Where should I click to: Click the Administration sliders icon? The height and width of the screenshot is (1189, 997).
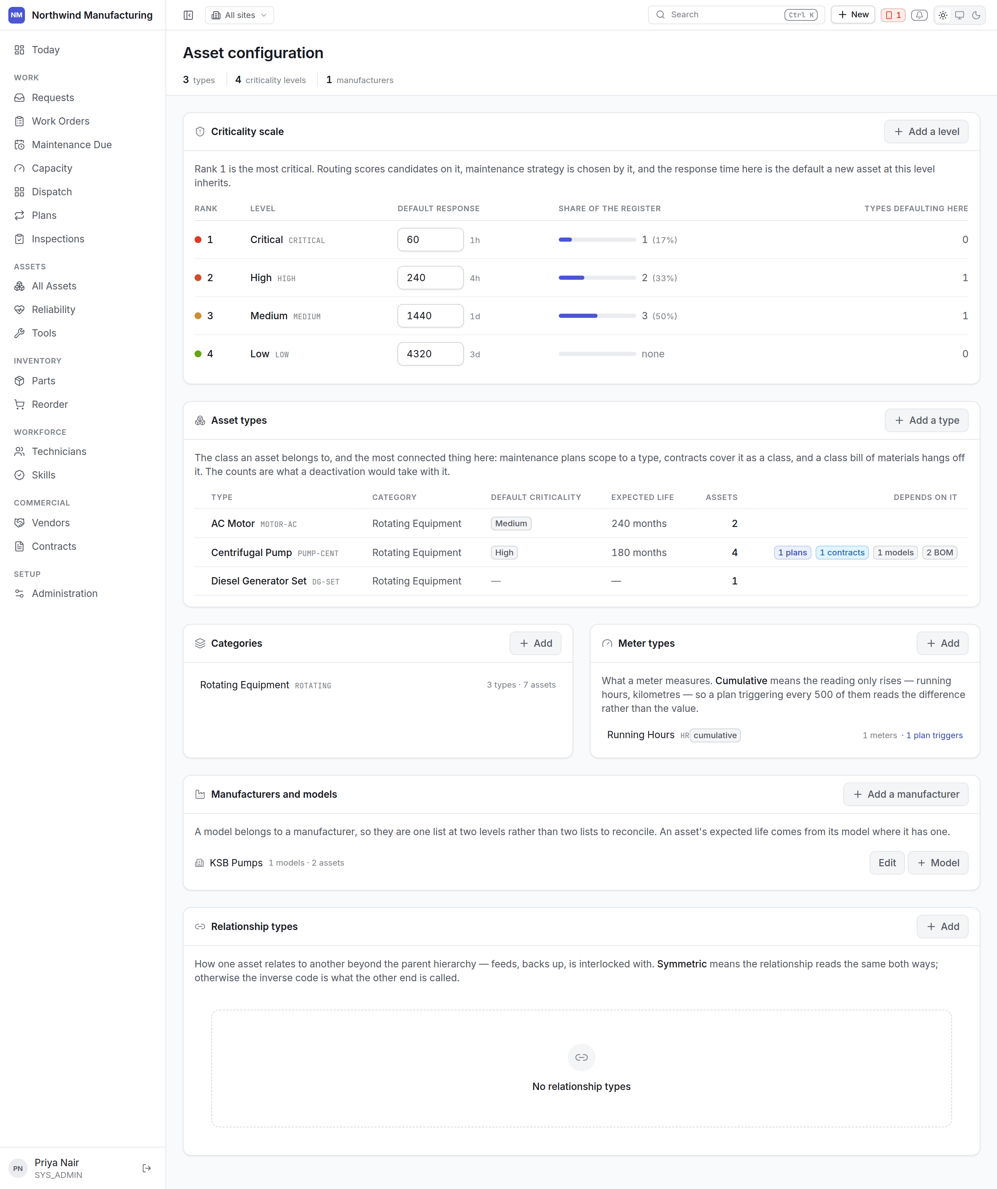click(x=20, y=593)
